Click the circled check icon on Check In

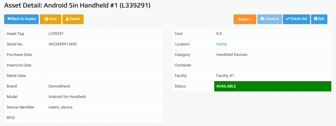[x=262, y=19]
